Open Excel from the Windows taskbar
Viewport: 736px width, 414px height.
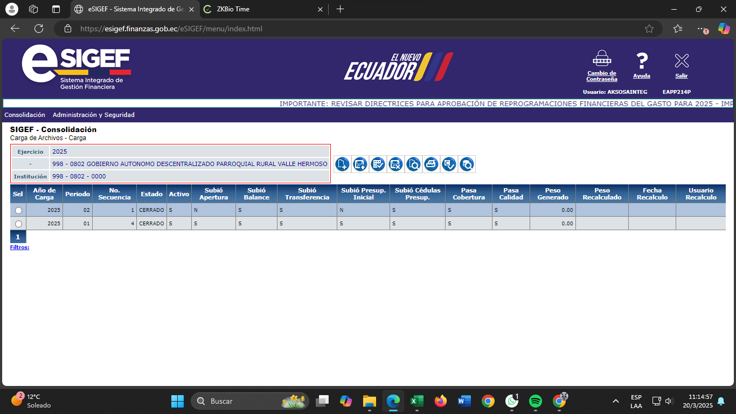click(416, 401)
